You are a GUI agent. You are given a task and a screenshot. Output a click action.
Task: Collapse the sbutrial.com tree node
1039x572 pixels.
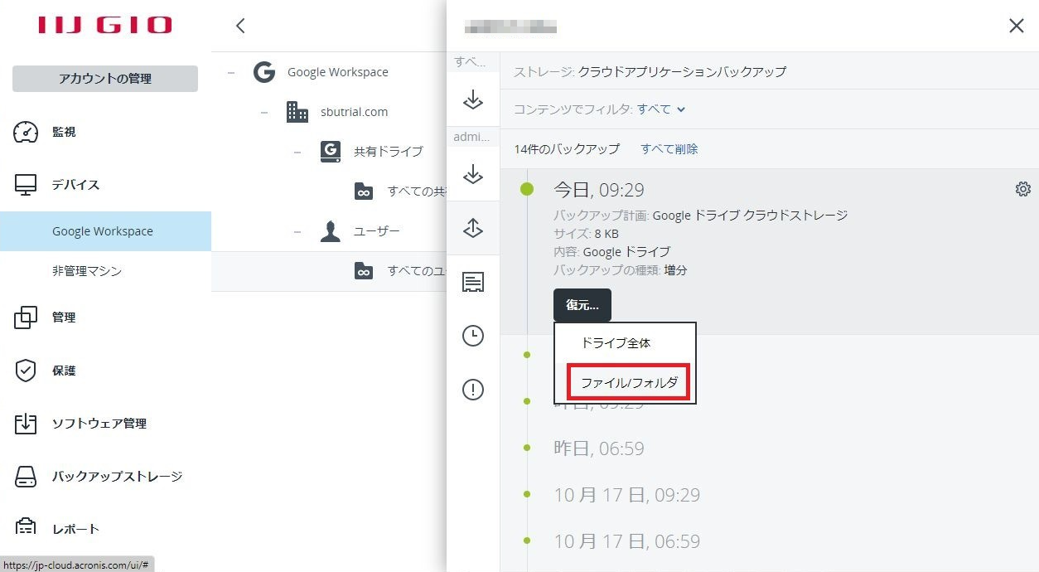264,112
